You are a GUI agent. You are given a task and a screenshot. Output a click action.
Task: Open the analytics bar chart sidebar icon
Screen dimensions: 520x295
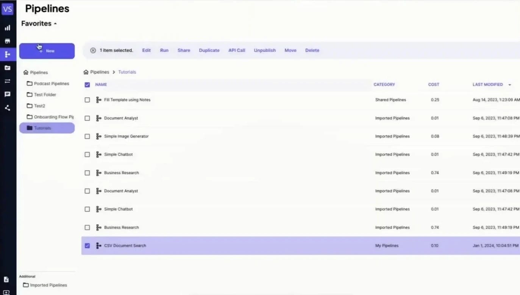pyautogui.click(x=8, y=27)
